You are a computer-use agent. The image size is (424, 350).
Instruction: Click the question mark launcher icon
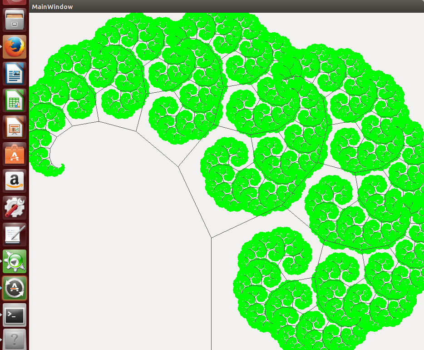[x=15, y=340]
